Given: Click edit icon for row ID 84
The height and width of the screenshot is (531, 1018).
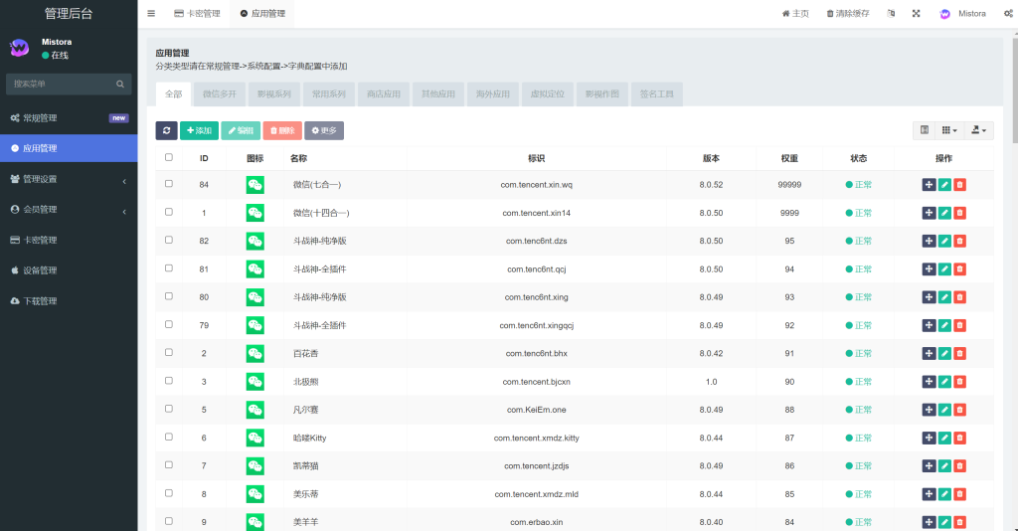Looking at the screenshot, I should click(x=944, y=184).
